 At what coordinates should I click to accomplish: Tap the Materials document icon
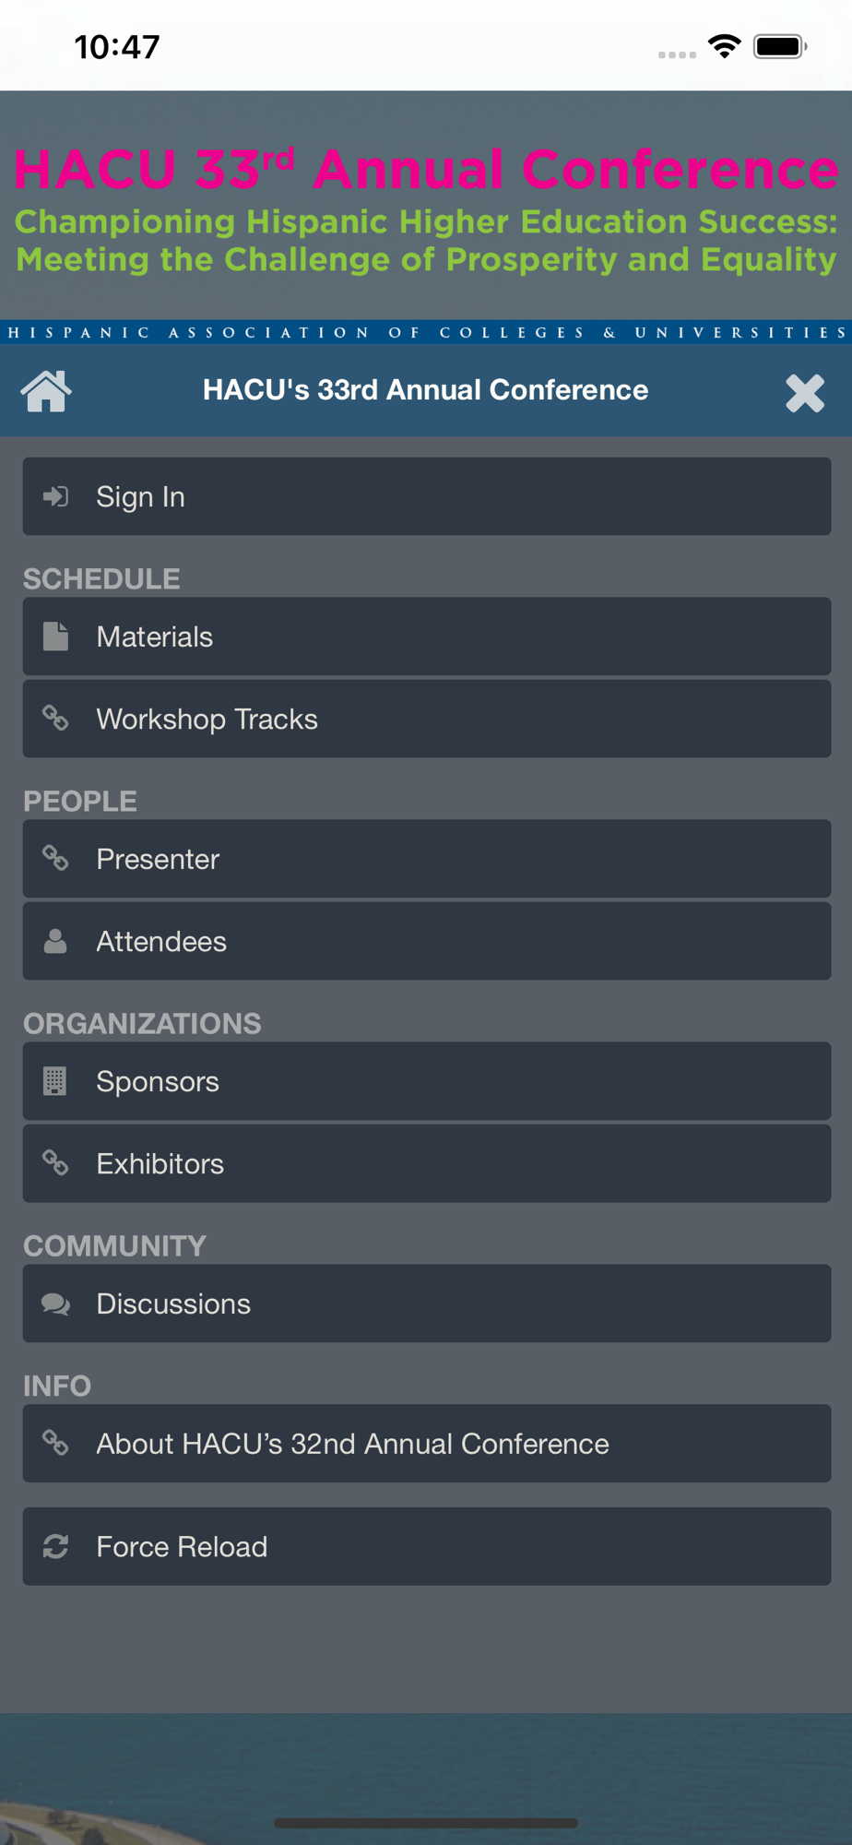(55, 637)
